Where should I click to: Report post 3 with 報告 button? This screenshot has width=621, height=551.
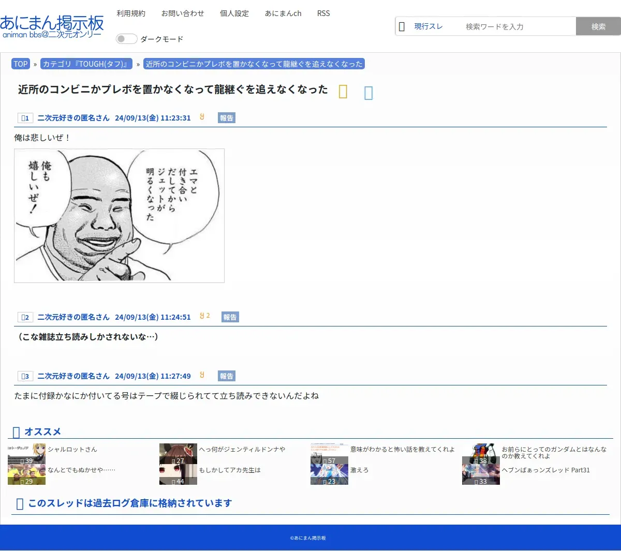click(x=227, y=376)
